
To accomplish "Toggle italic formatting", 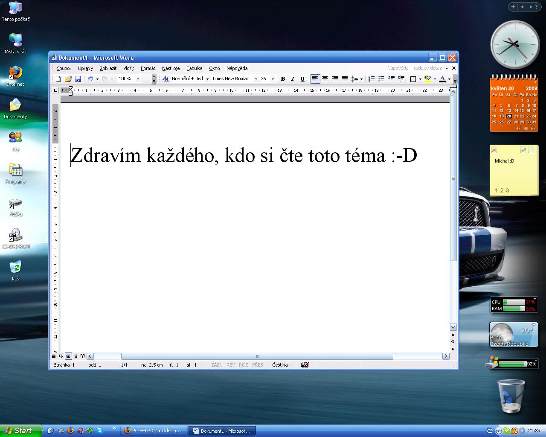I will point(293,79).
